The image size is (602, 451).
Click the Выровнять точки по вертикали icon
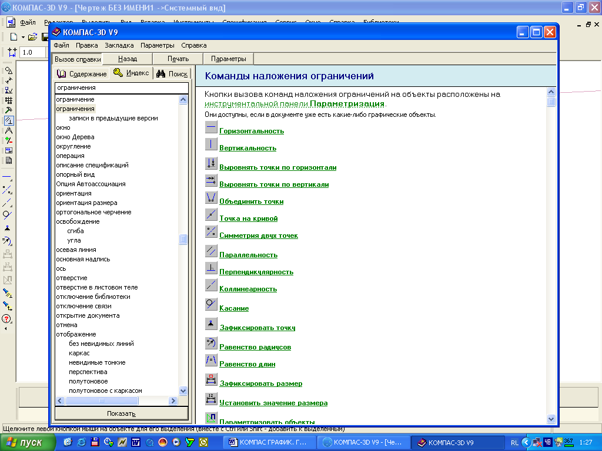coord(211,180)
